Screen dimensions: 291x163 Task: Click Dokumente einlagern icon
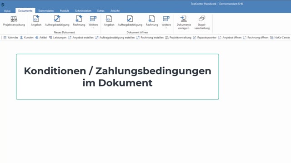coord(184,22)
